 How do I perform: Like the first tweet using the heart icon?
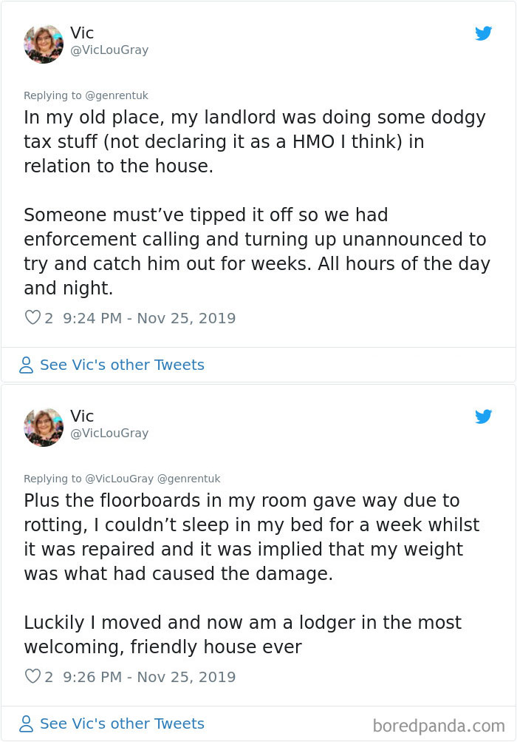(x=32, y=317)
